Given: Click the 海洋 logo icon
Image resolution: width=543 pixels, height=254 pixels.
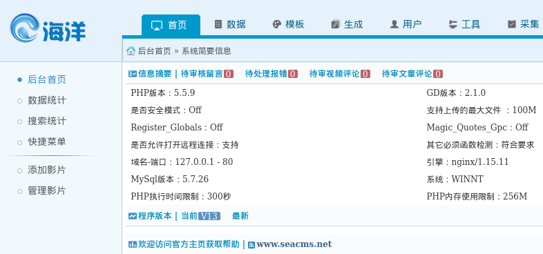Looking at the screenshot, I should 25,28.
